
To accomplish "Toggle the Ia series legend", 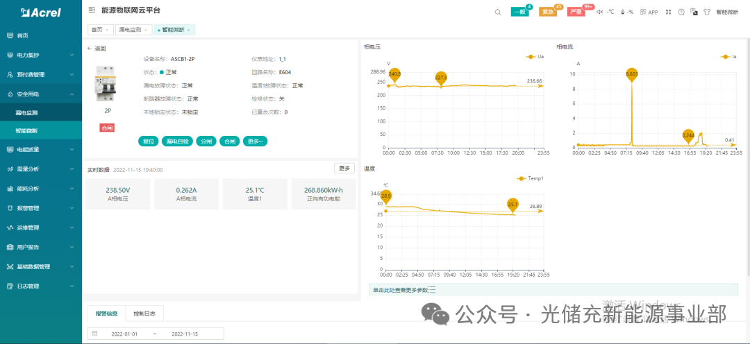I will 728,56.
